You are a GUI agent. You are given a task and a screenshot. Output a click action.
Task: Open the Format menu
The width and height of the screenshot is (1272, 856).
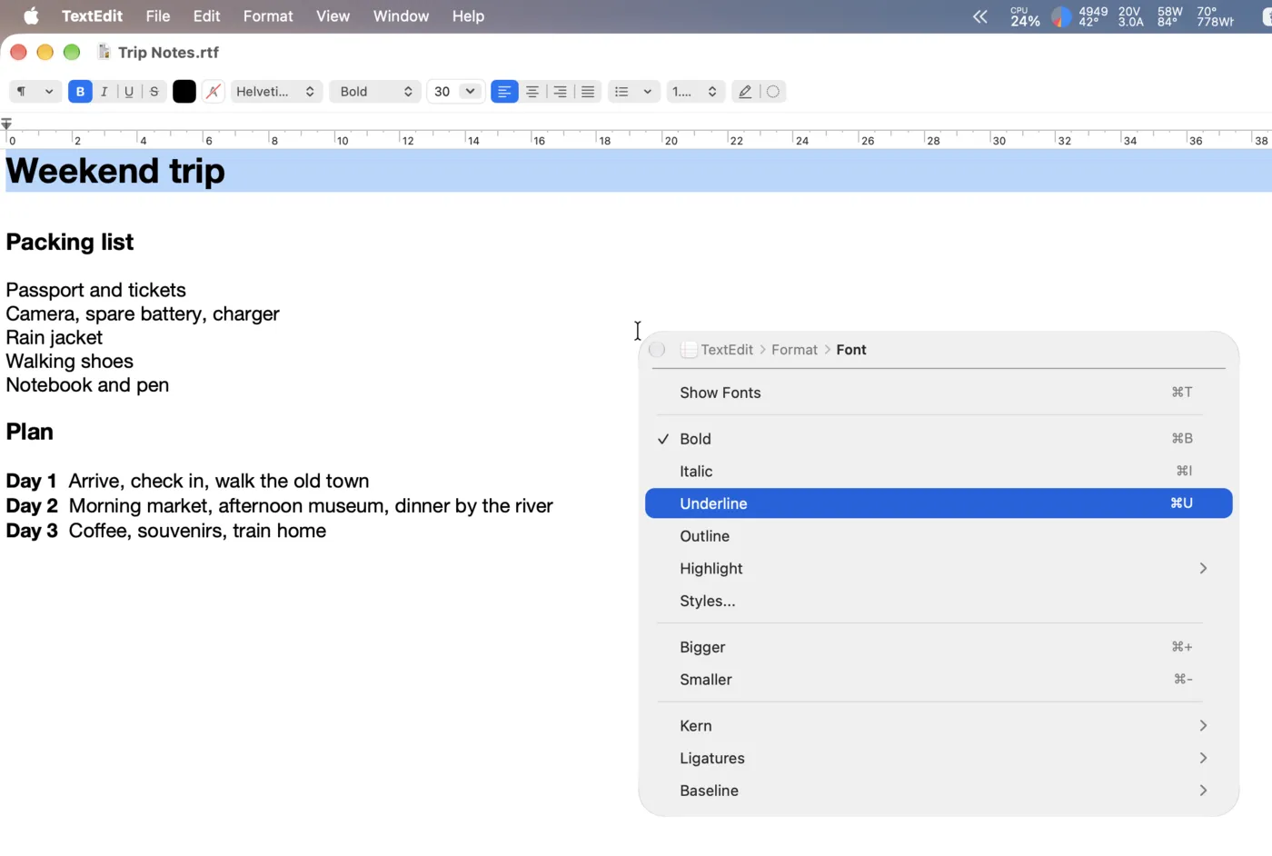click(268, 16)
